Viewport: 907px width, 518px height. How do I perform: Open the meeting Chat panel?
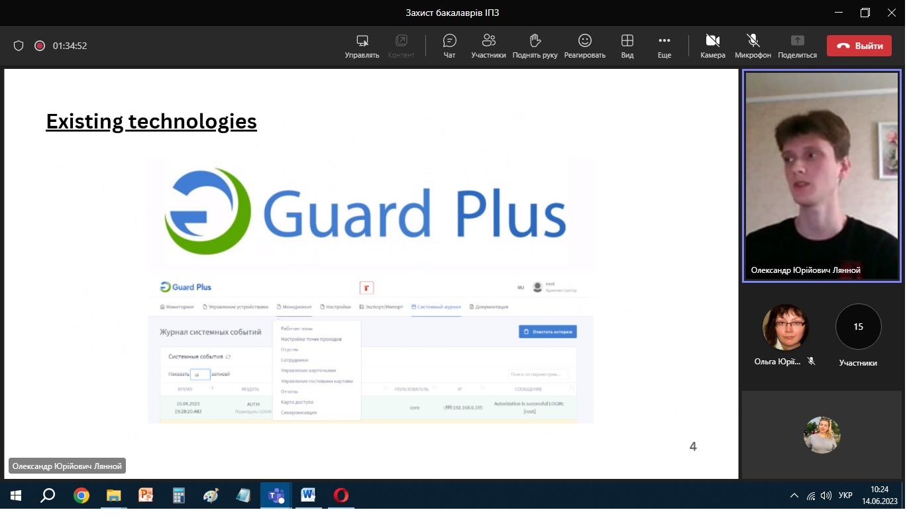(x=449, y=46)
